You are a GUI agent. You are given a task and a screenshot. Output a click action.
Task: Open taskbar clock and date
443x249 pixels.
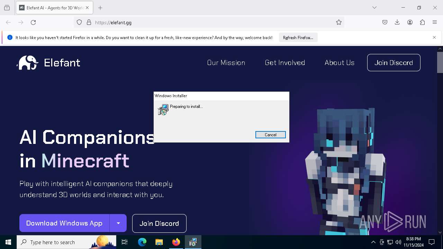point(414,242)
